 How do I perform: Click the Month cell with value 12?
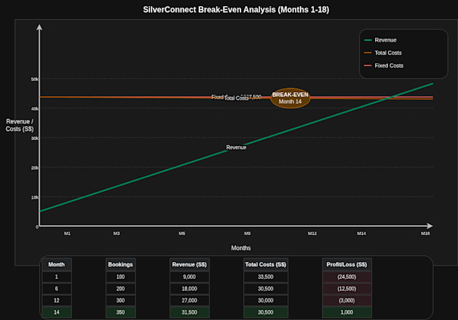(x=57, y=300)
